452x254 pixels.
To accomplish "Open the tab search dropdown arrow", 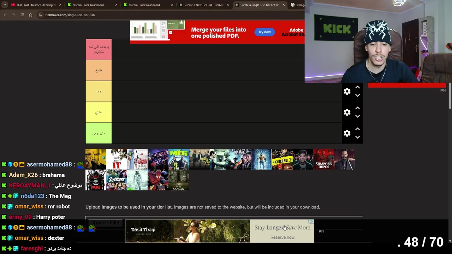I will coord(4,5).
